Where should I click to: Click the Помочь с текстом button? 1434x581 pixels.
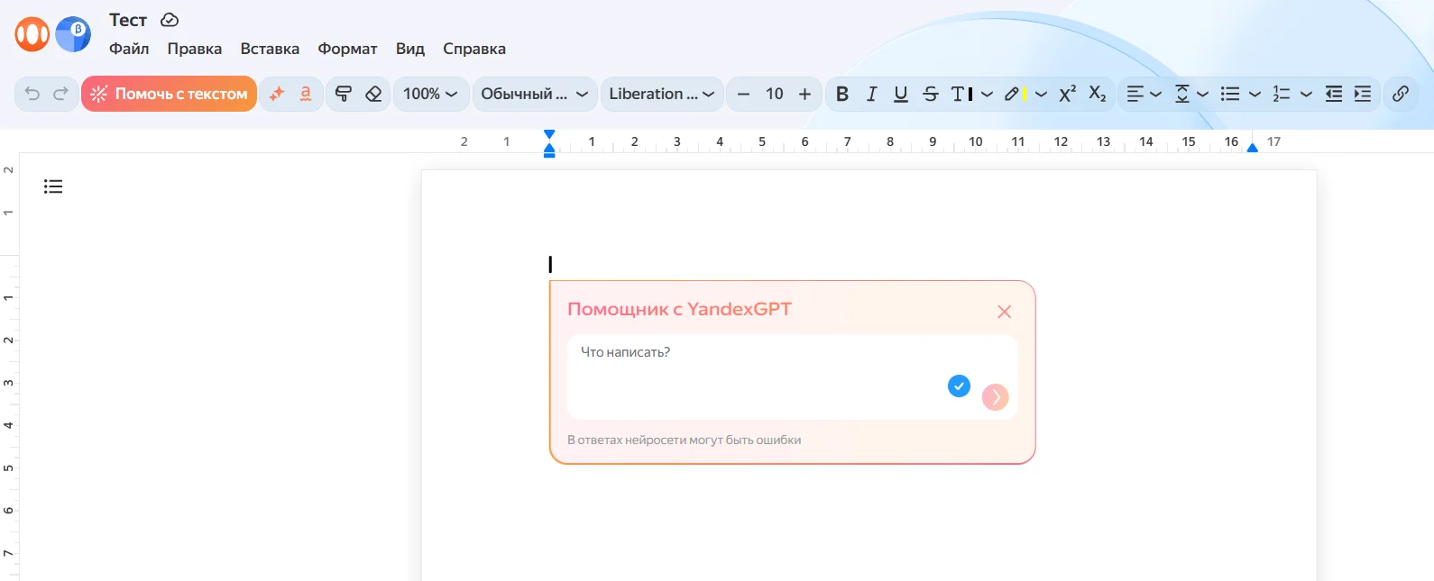coord(170,94)
